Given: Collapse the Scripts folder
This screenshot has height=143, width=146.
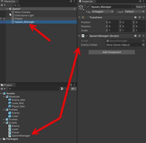Looking at the screenshot, I should coord(4,123).
